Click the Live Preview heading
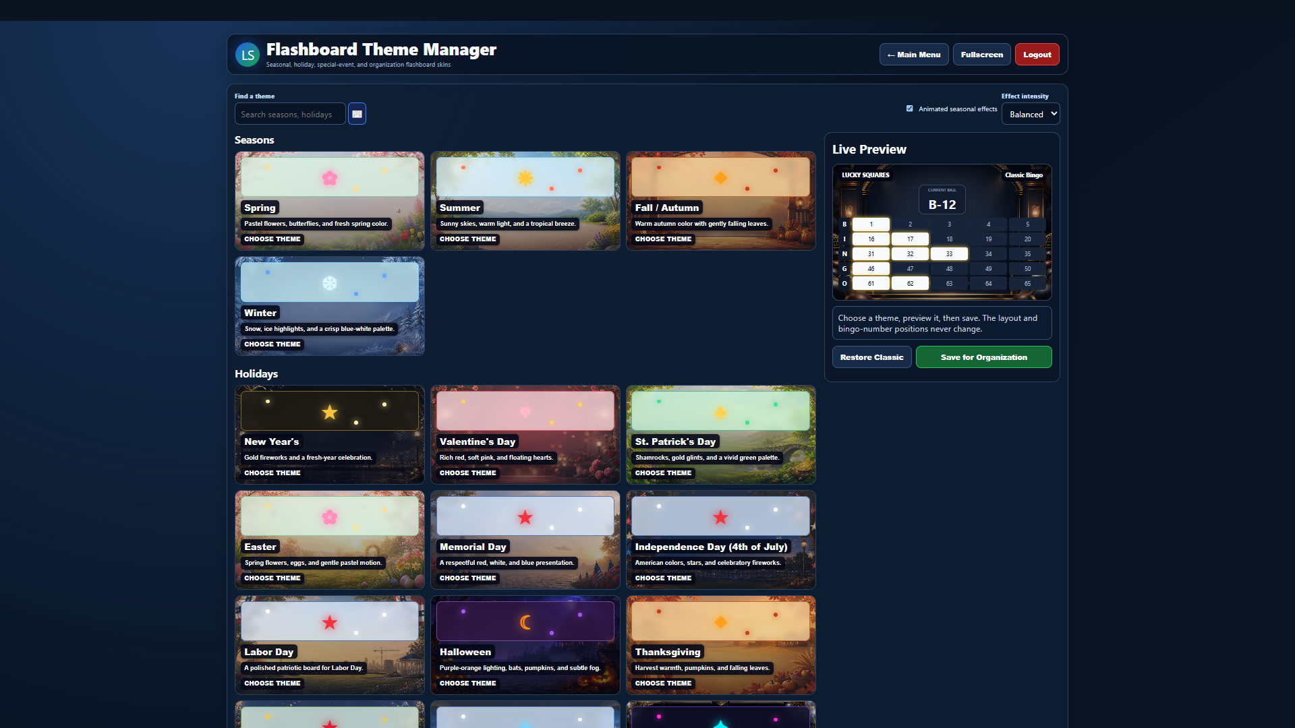This screenshot has height=728, width=1295. pyautogui.click(x=869, y=150)
